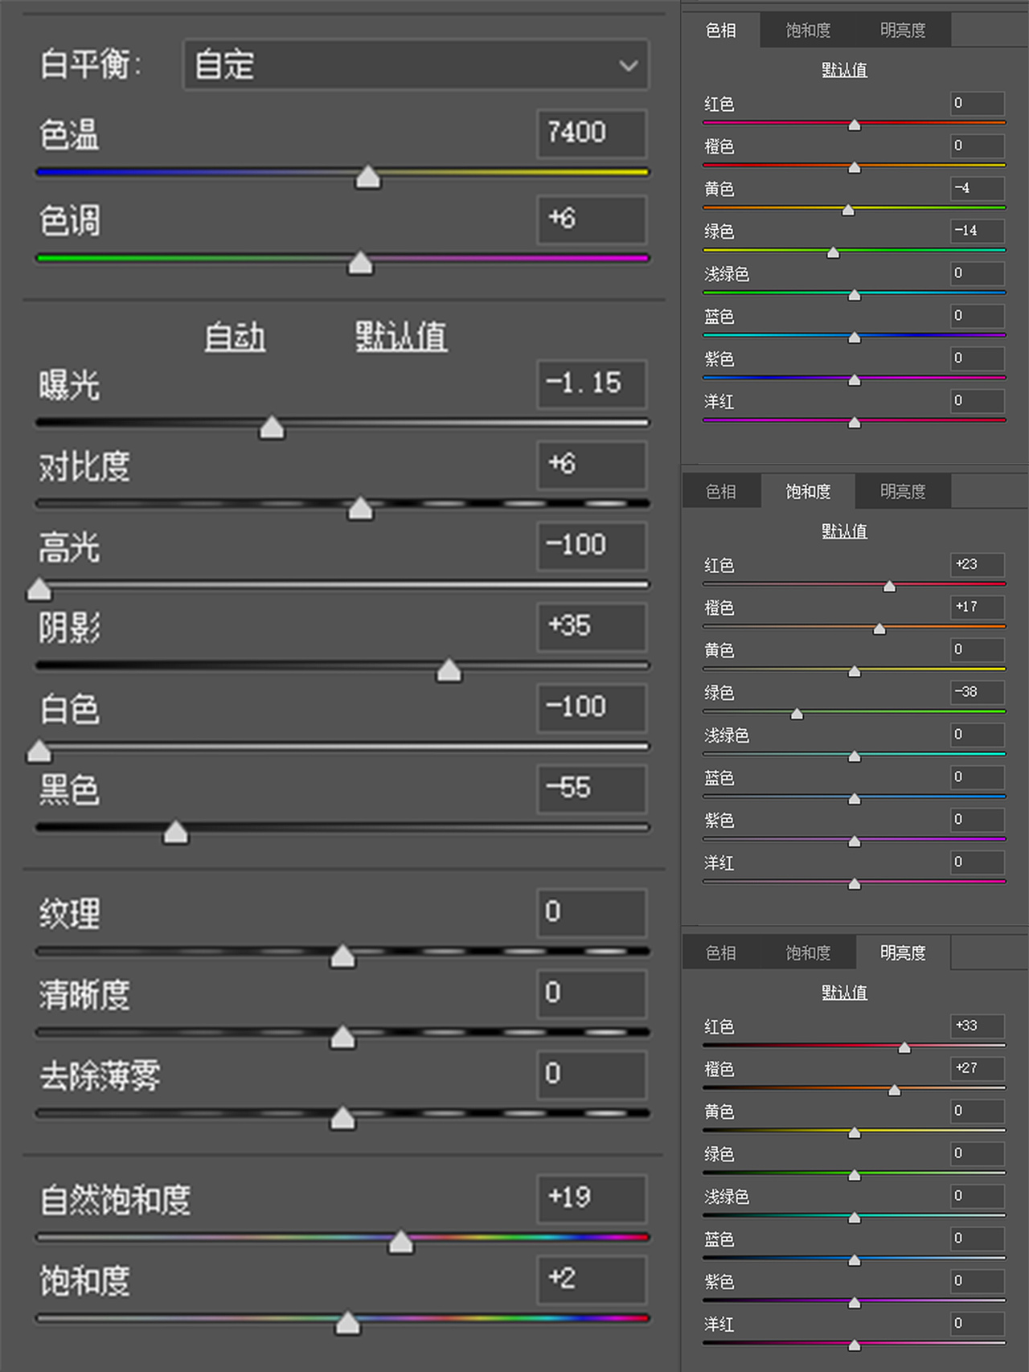The image size is (1029, 1372).
Task: Click the 高光 slider handle
Action: pyautogui.click(x=39, y=589)
